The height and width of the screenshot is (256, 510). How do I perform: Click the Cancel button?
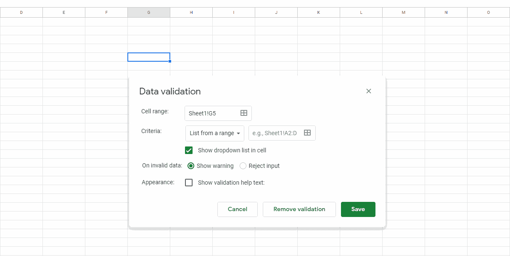(x=237, y=209)
